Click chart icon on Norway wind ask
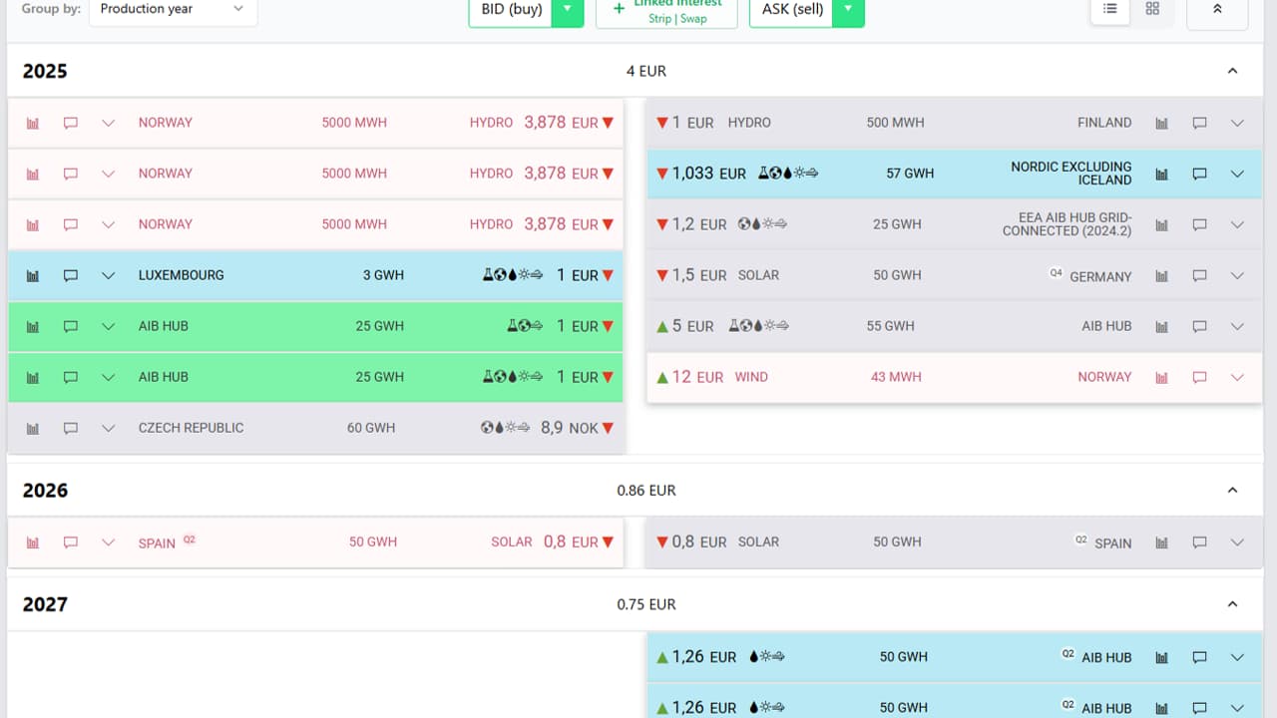Viewport: 1277px width, 718px height. [1161, 377]
